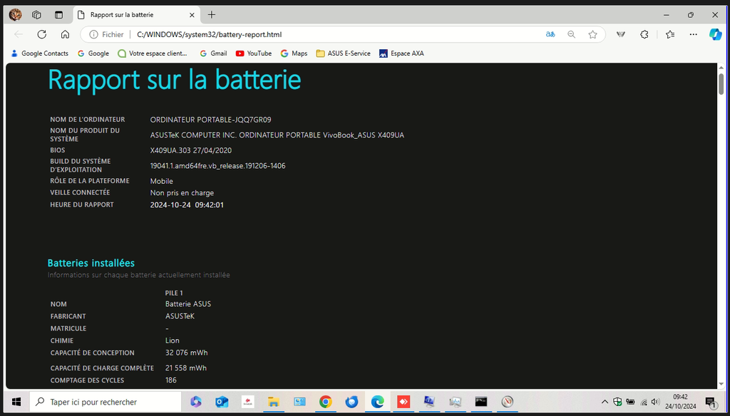This screenshot has width=730, height=416.
Task: Open the Google Contacts bookmark
Action: pyautogui.click(x=40, y=53)
